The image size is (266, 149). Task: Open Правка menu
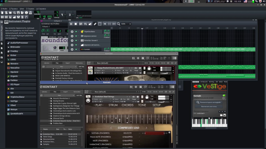pyautogui.click(x=14, y=9)
